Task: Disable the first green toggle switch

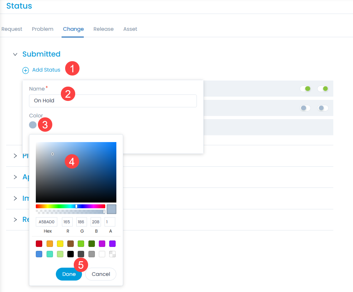Action: pyautogui.click(x=305, y=88)
